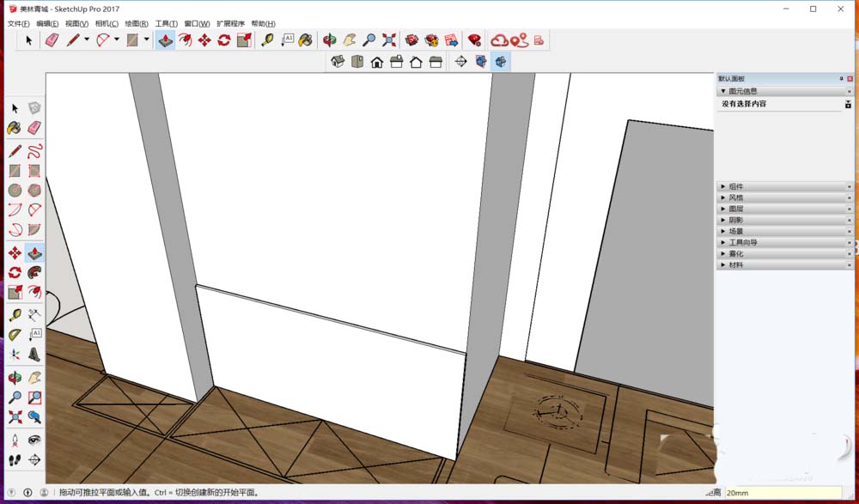The height and width of the screenshot is (504, 859).
Task: Select the Orbit tool
Action: point(13,375)
